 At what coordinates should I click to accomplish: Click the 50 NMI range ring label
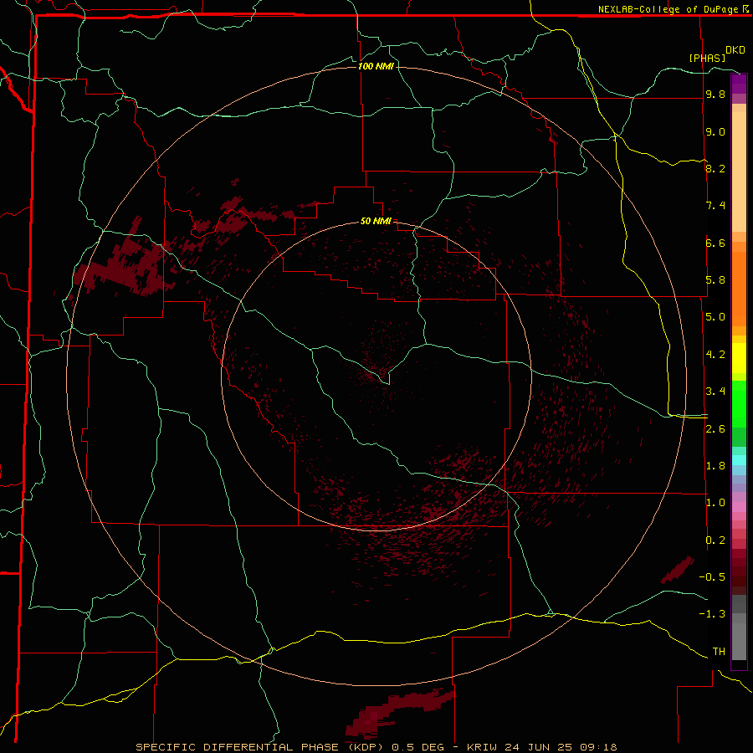point(376,221)
